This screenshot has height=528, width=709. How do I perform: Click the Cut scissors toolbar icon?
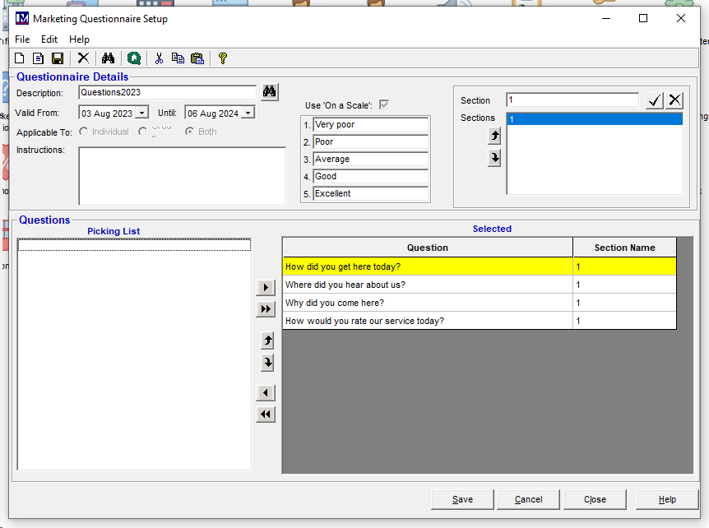(159, 58)
